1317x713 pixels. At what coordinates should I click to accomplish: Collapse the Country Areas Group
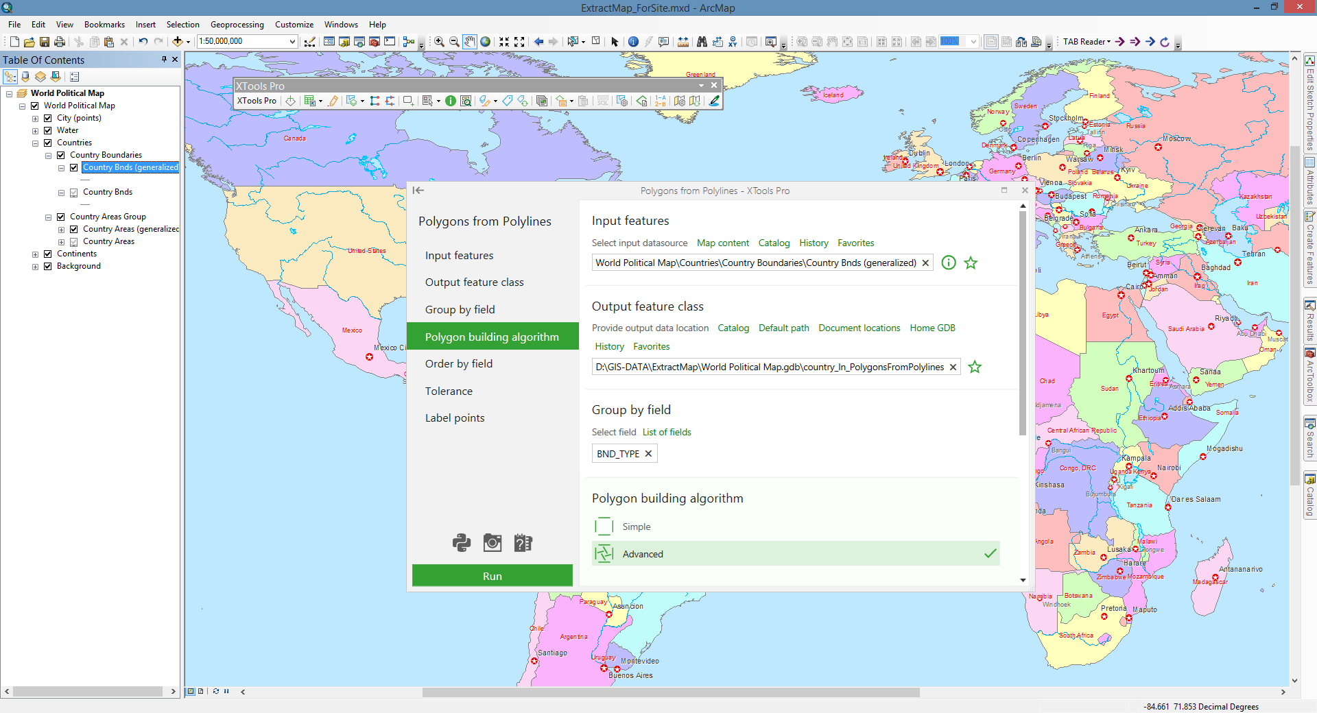click(49, 217)
